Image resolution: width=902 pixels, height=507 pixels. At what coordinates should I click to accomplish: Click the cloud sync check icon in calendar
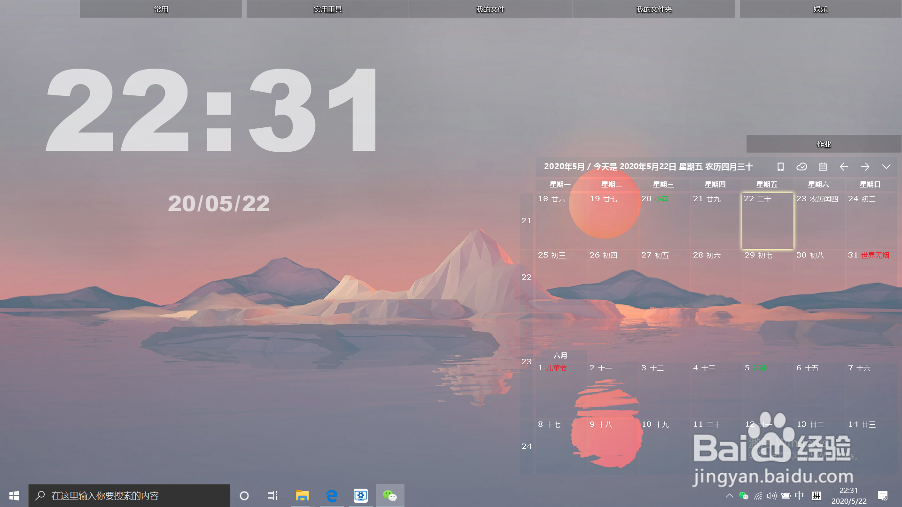[801, 167]
